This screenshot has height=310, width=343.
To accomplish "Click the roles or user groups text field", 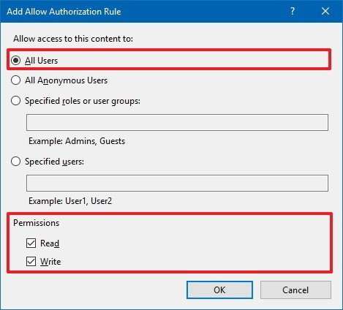I will 177,122.
